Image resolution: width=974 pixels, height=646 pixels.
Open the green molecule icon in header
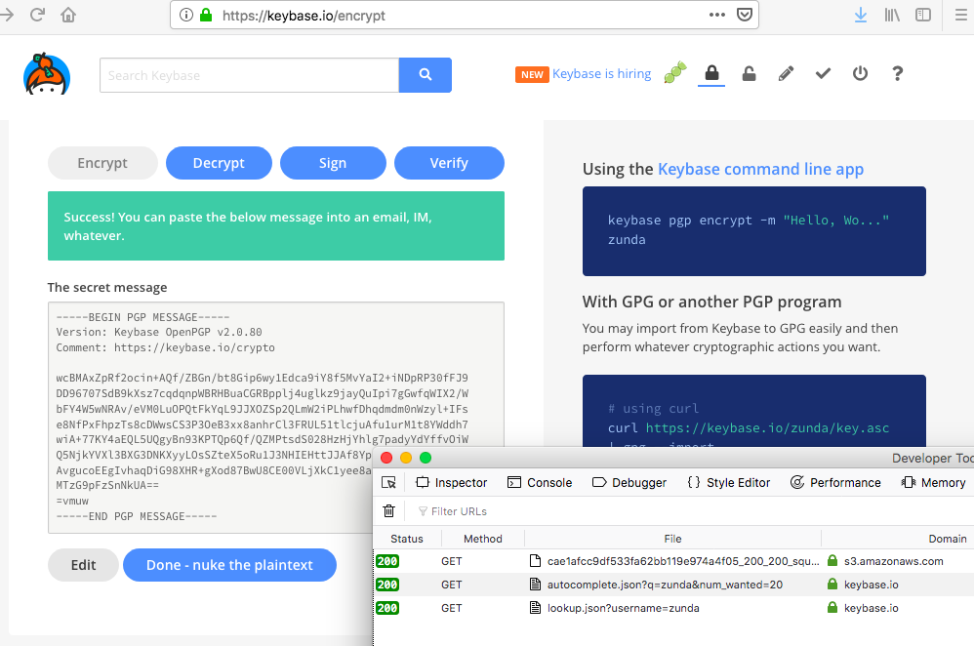[675, 72]
